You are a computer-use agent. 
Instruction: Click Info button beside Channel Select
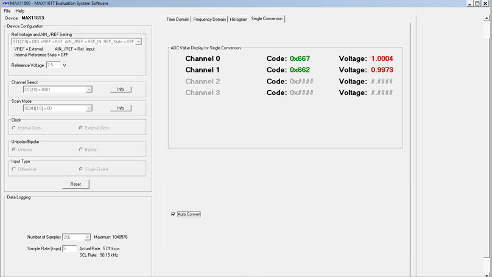(121, 89)
